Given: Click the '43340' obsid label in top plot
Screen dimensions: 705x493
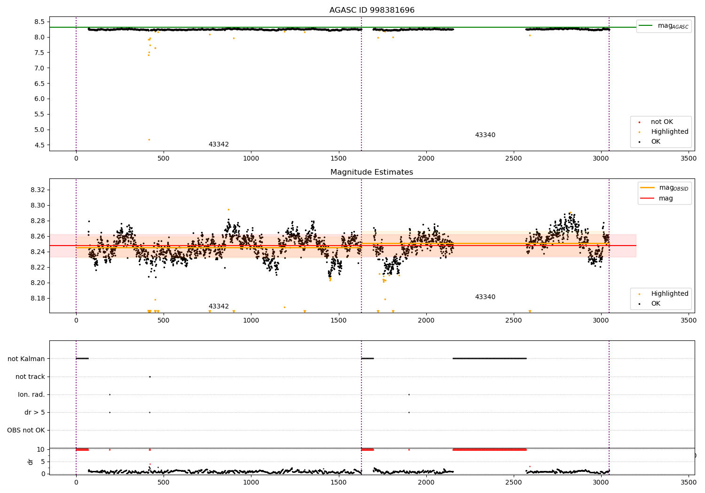Looking at the screenshot, I should [485, 135].
